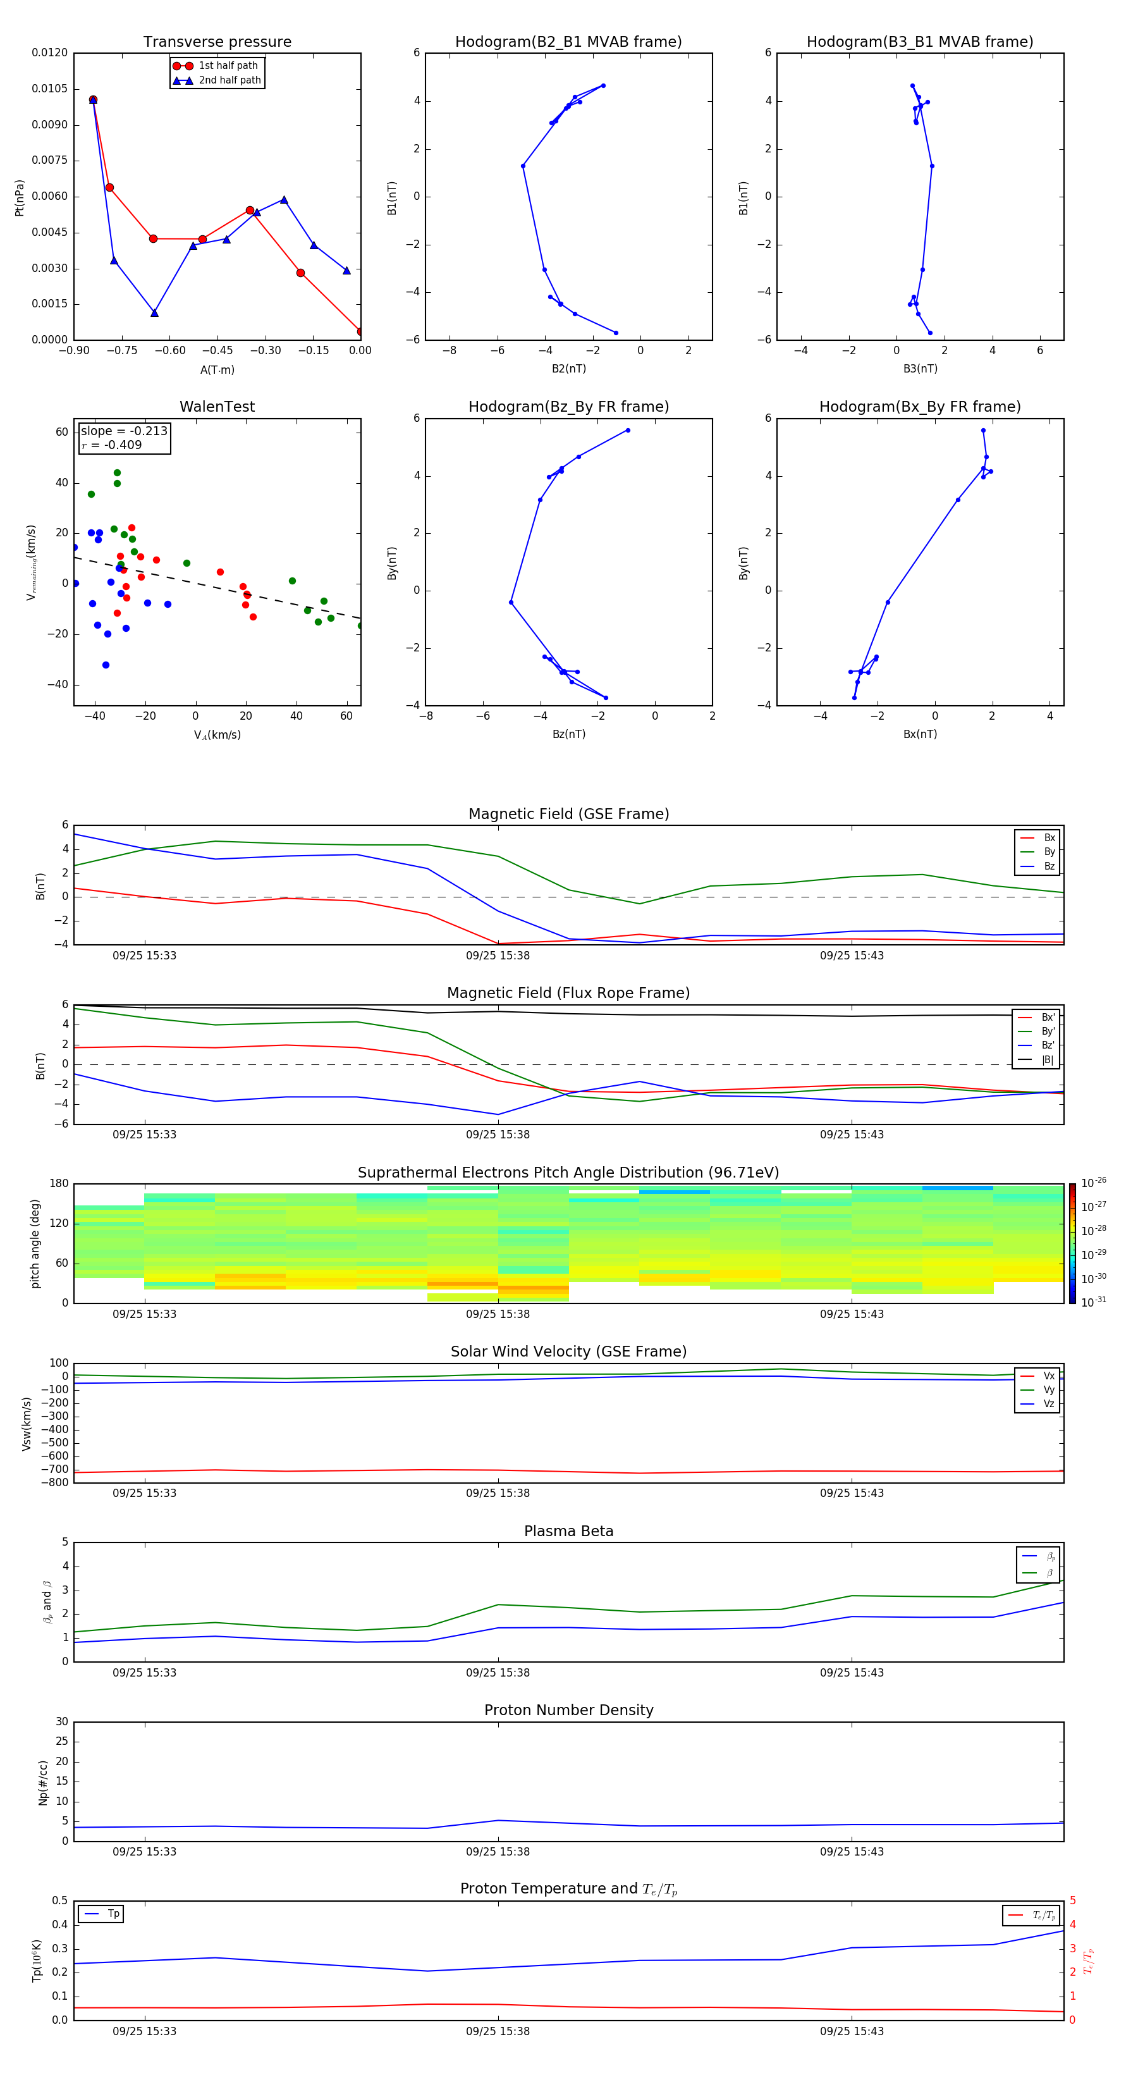The image size is (1138, 2087).
Task: Click the 'r = -0.409' annotation
Action: (112, 445)
